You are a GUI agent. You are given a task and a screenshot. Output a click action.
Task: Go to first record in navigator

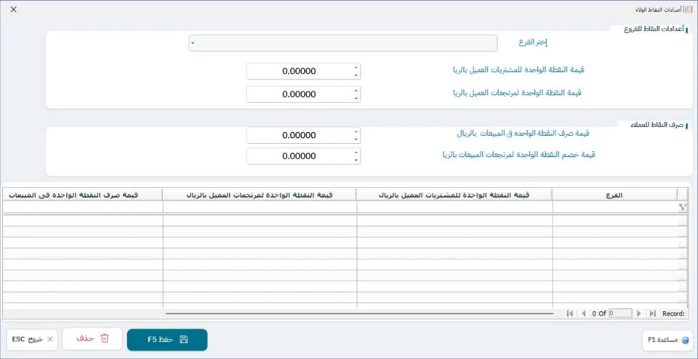[x=569, y=314]
